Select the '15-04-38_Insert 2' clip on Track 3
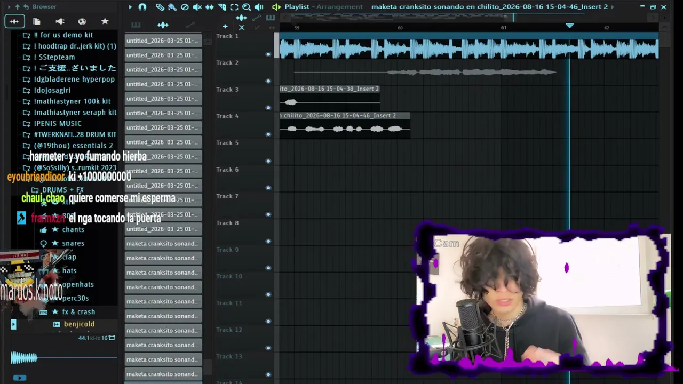Viewport: 683px width, 384px height. click(x=330, y=97)
